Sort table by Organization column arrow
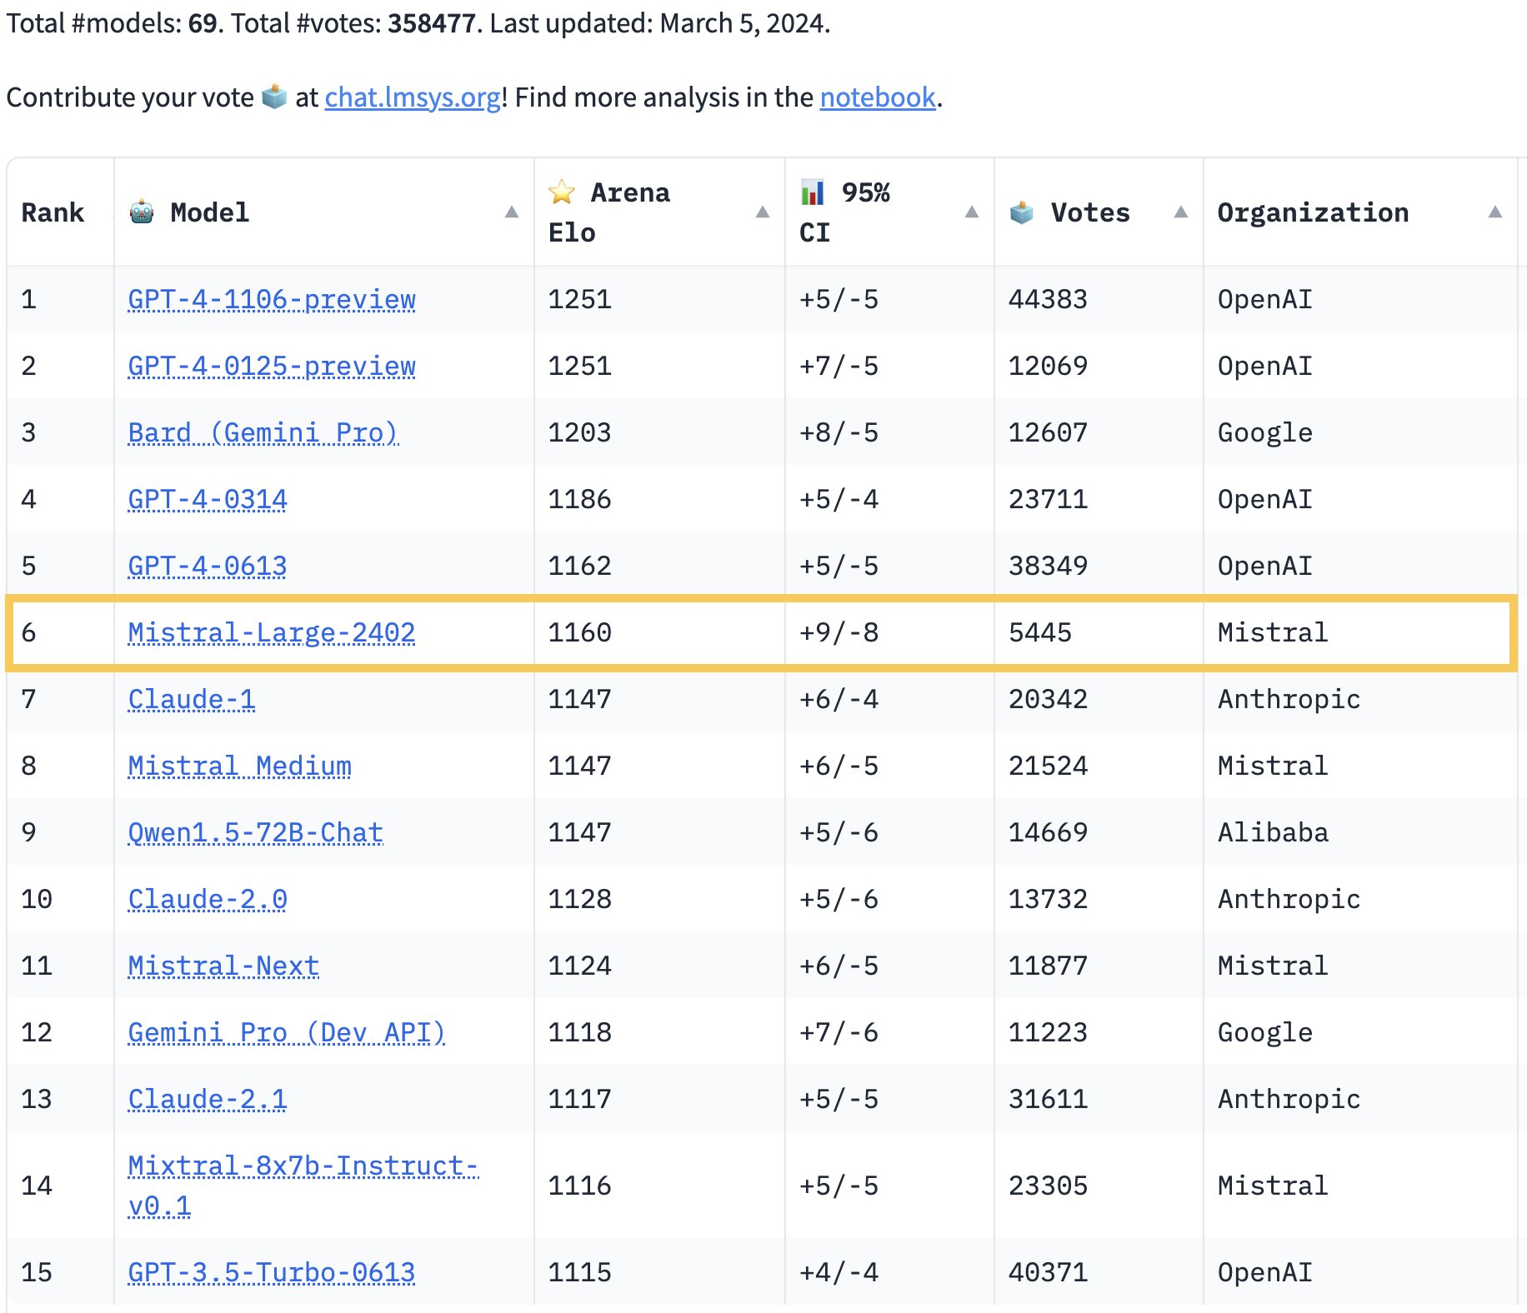Screen dimensions: 1527x1313 point(1495,212)
